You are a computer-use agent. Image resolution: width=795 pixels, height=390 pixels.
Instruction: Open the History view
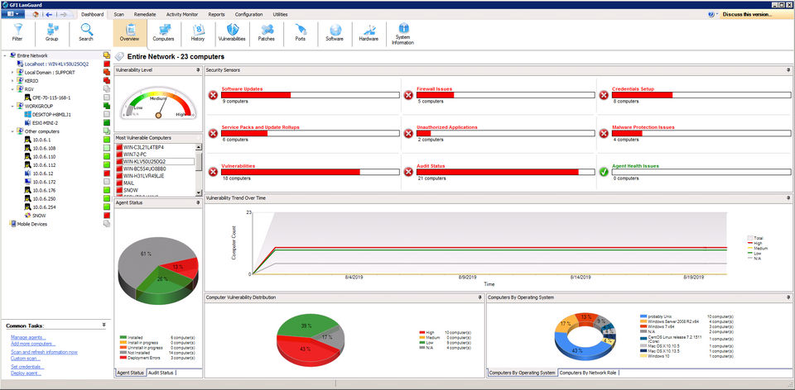tap(198, 32)
